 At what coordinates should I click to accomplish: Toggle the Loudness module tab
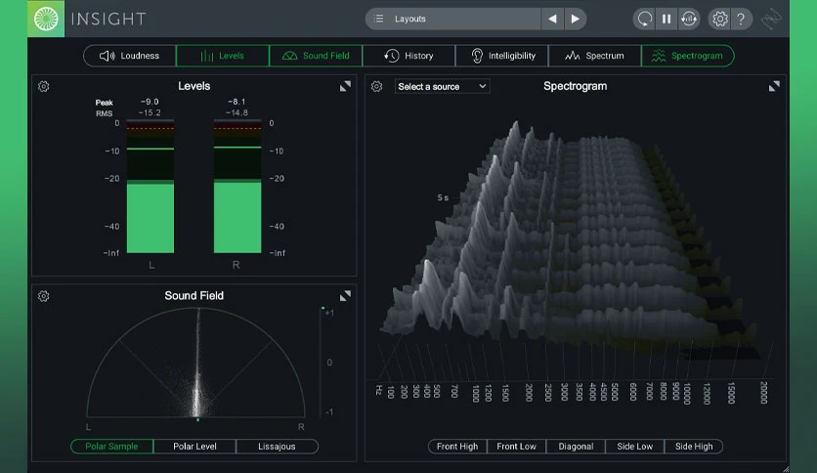coord(130,56)
